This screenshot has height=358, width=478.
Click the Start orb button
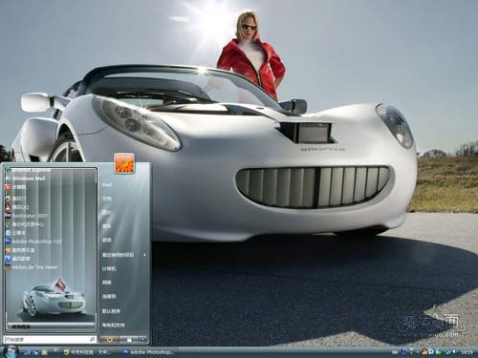11,351
